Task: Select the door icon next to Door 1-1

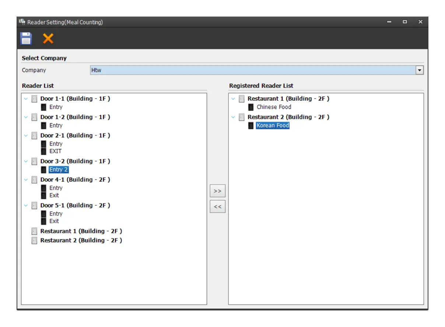Action: [34, 99]
